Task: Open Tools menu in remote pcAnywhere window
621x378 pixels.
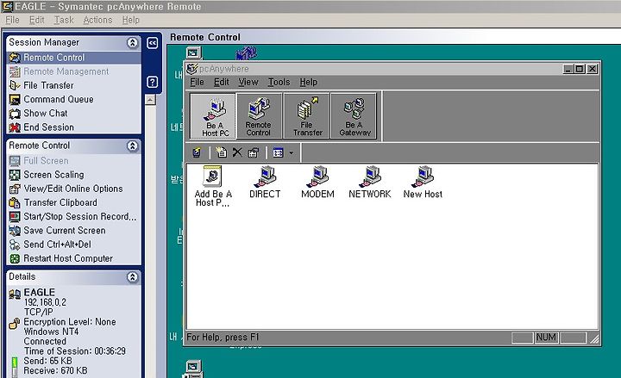Action: click(x=279, y=82)
